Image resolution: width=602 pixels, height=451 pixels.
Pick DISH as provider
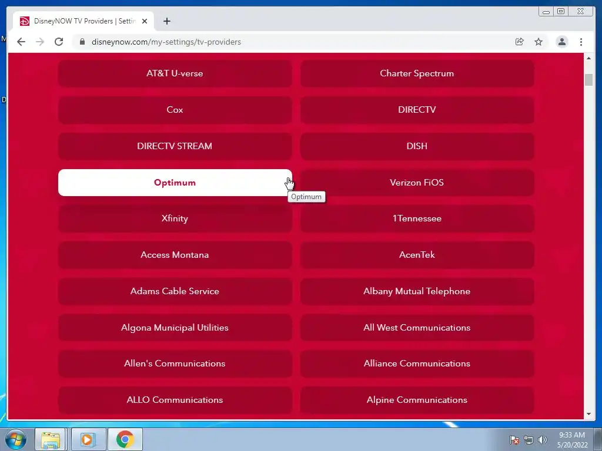pyautogui.click(x=417, y=146)
